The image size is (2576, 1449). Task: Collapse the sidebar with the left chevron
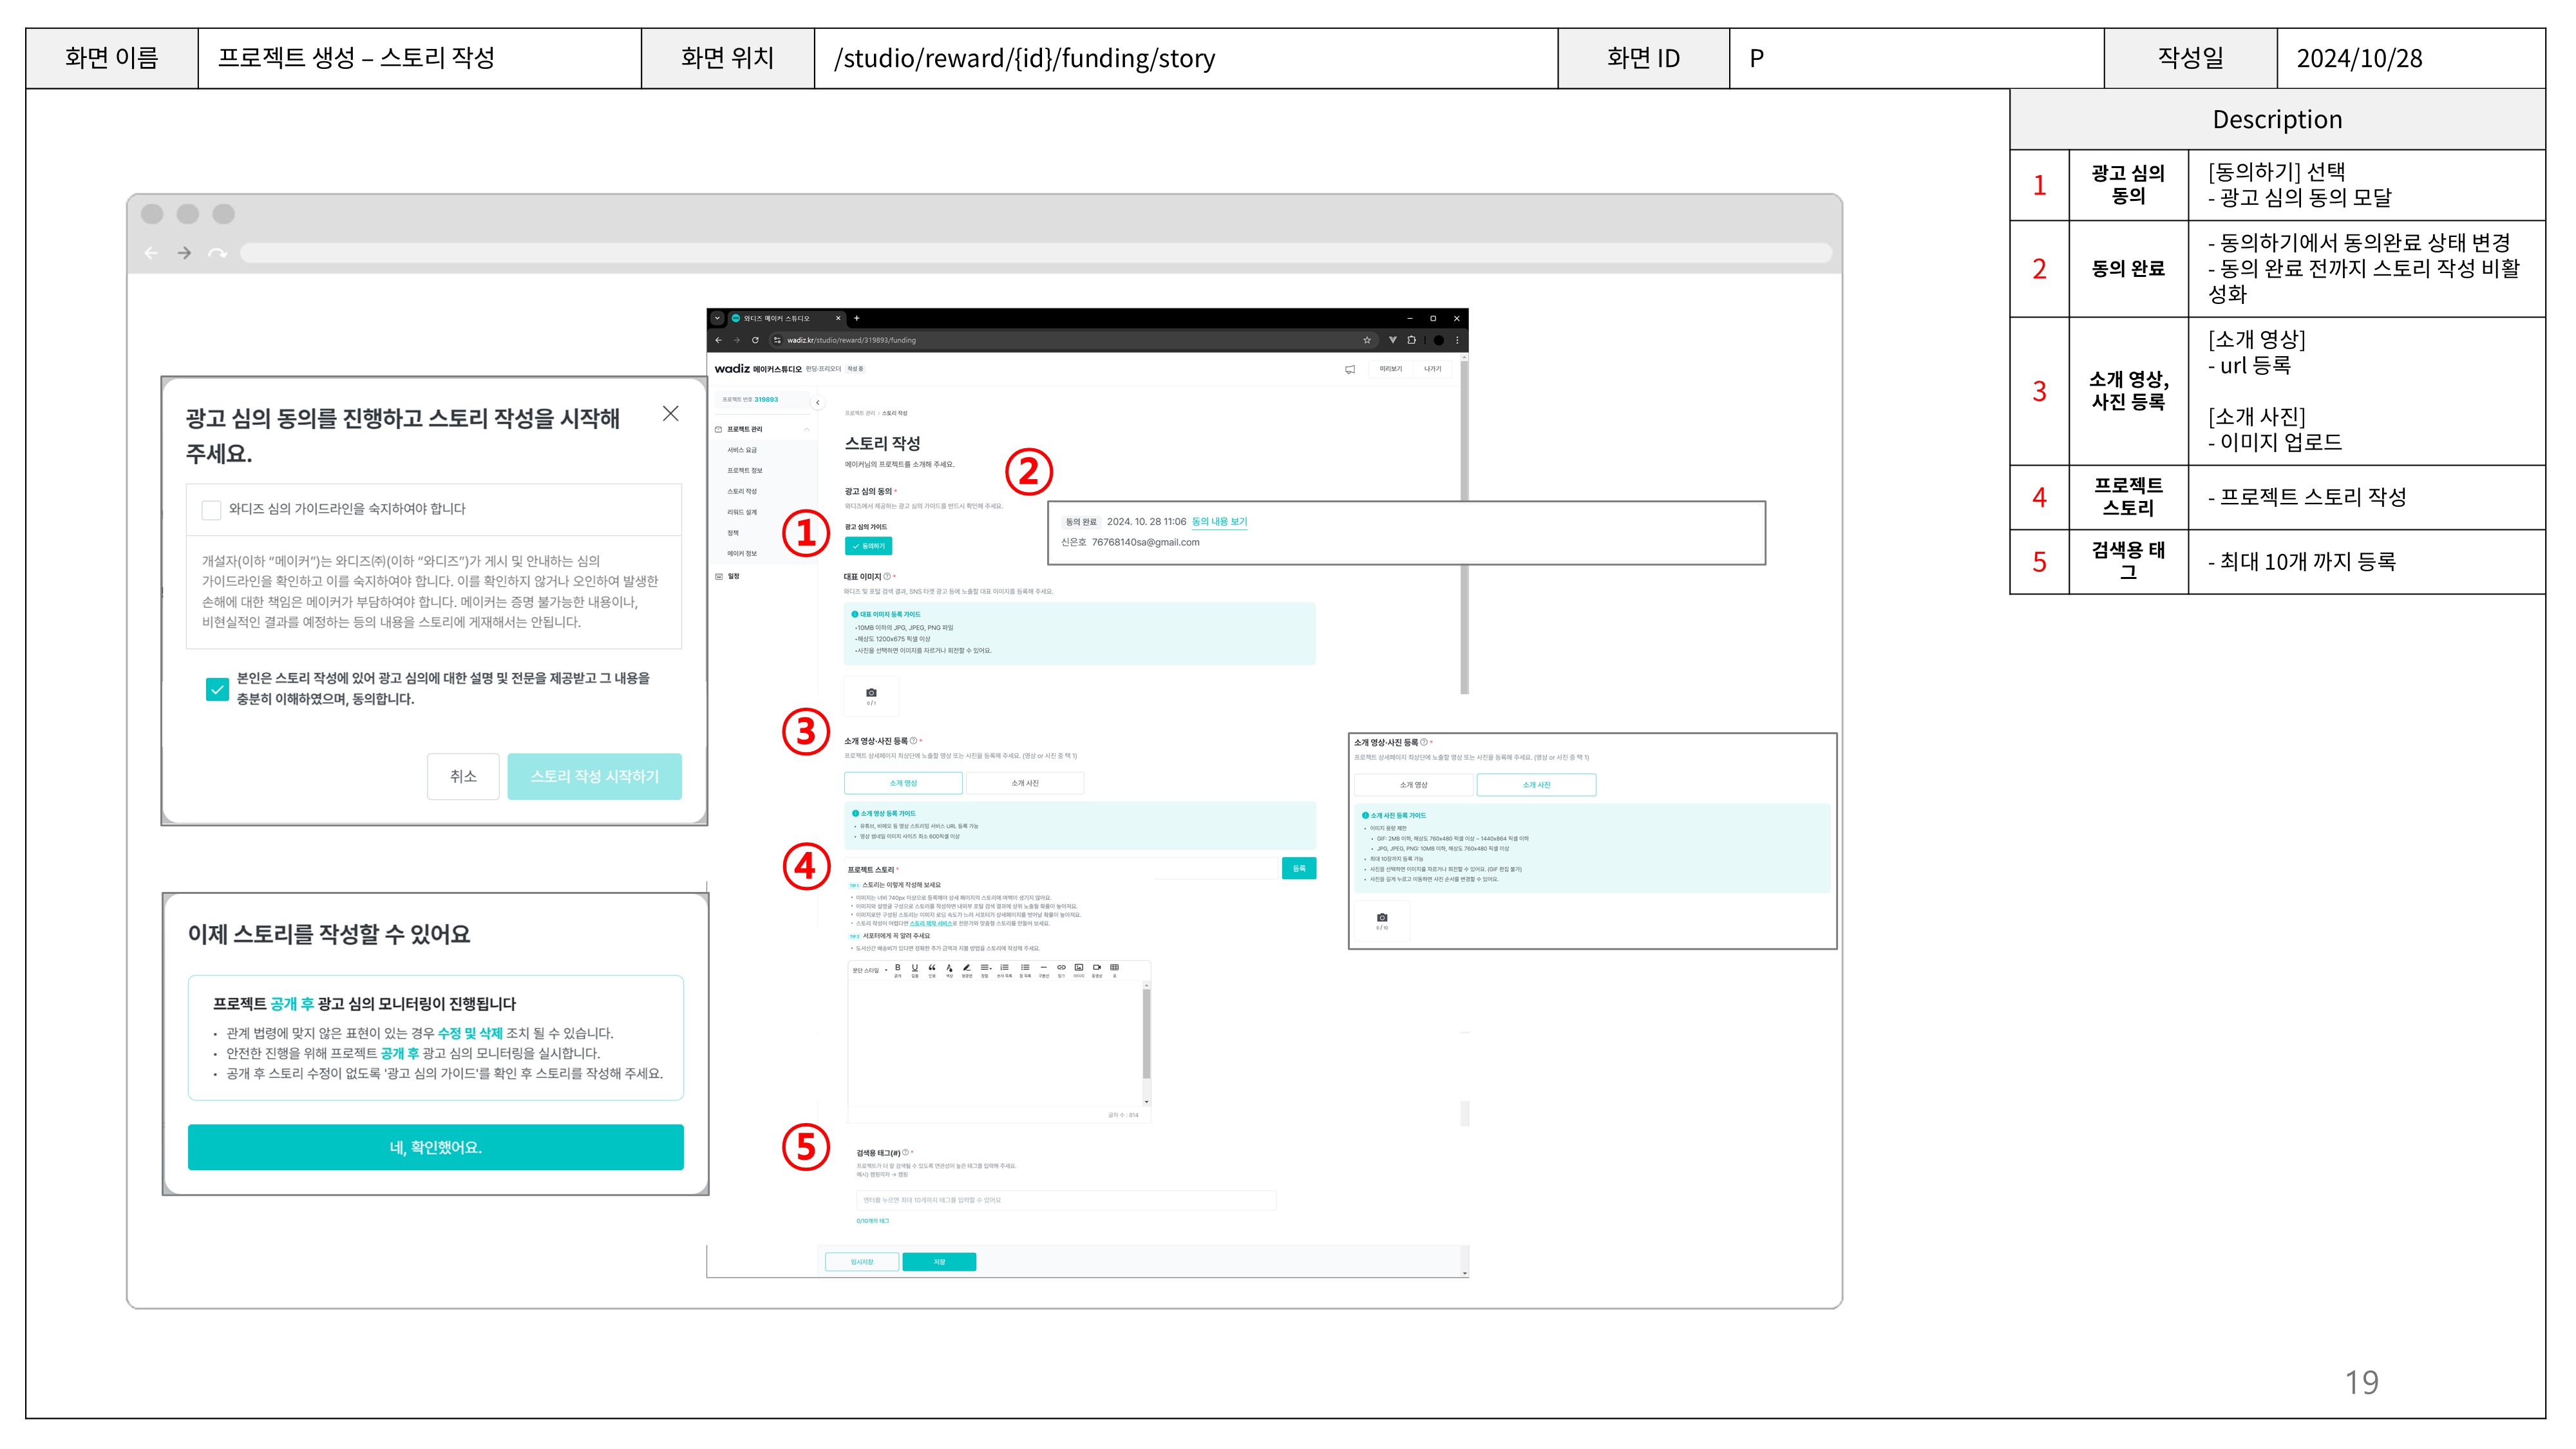817,403
